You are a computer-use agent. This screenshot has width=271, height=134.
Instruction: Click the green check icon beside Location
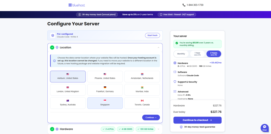point(52,48)
